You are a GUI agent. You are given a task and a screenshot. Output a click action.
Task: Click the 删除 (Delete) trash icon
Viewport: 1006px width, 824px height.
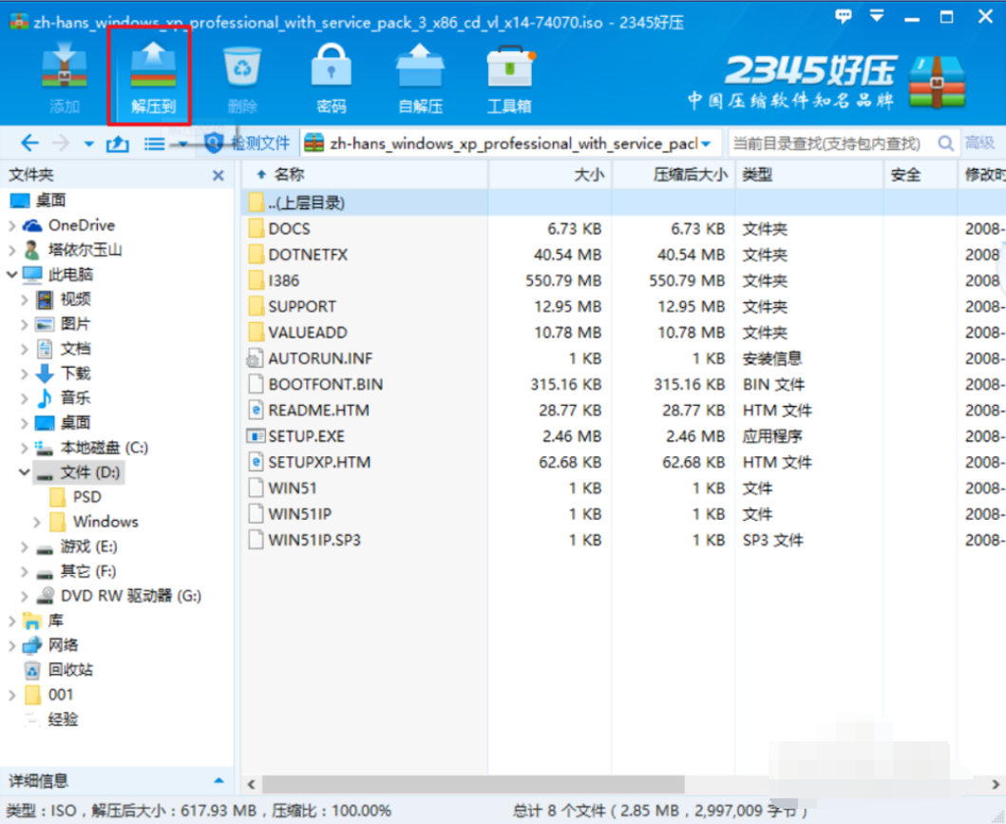pyautogui.click(x=242, y=77)
